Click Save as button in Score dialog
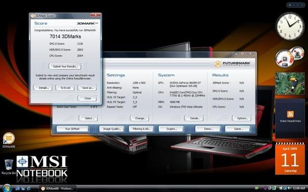308x192 pixels. coord(88,88)
